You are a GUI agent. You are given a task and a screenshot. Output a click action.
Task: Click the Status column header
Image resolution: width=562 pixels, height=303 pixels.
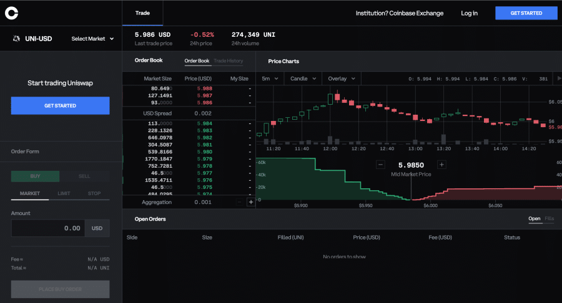[512, 237]
